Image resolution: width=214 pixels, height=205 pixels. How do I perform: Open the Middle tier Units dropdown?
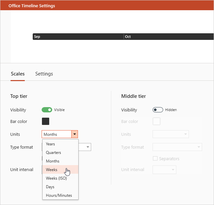point(186,134)
